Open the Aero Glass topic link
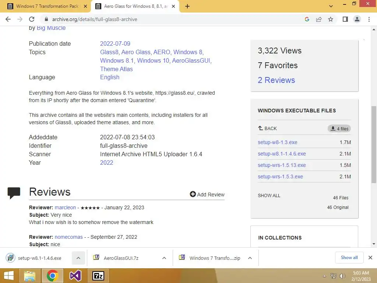This screenshot has width=377, height=283. 136,52
